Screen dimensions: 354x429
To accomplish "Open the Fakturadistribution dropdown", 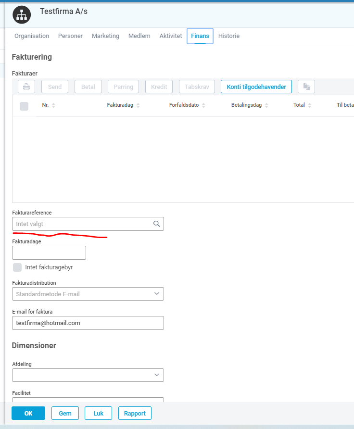I will (88, 294).
